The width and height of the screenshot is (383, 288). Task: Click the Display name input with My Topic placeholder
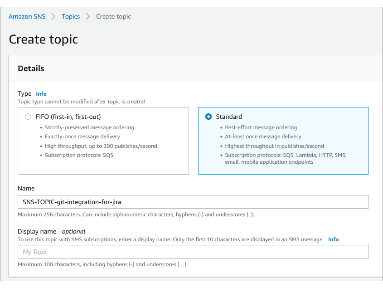[x=193, y=252]
